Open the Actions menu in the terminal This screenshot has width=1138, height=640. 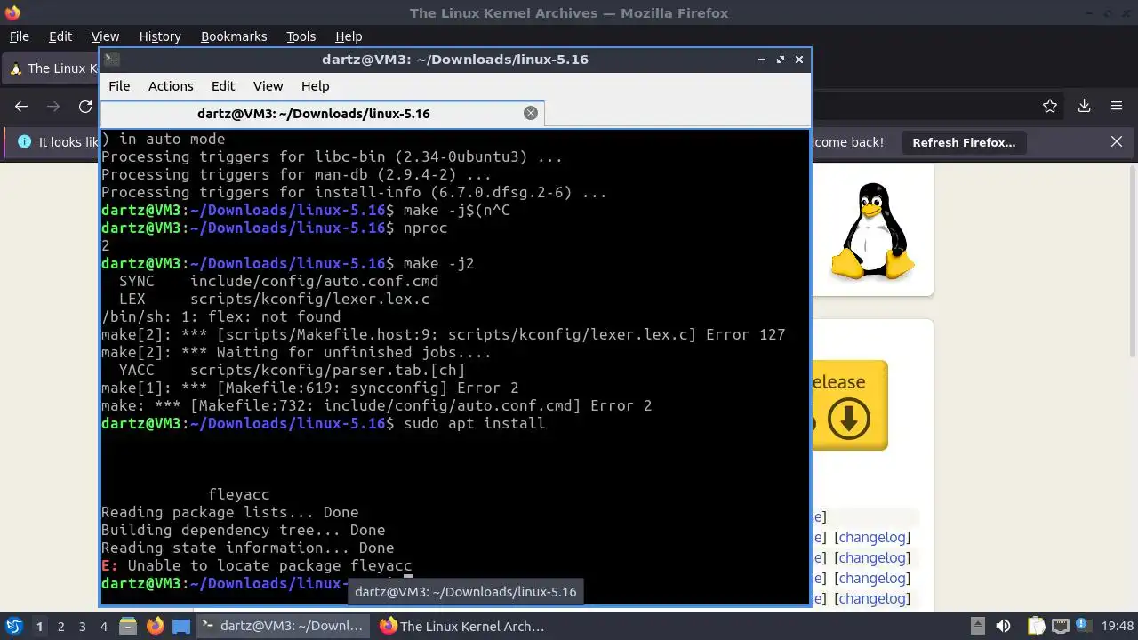tap(171, 86)
